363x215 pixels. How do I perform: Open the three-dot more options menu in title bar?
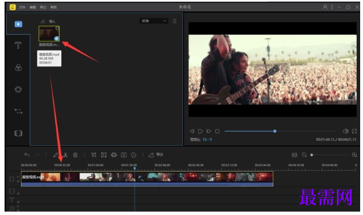tap(332, 7)
